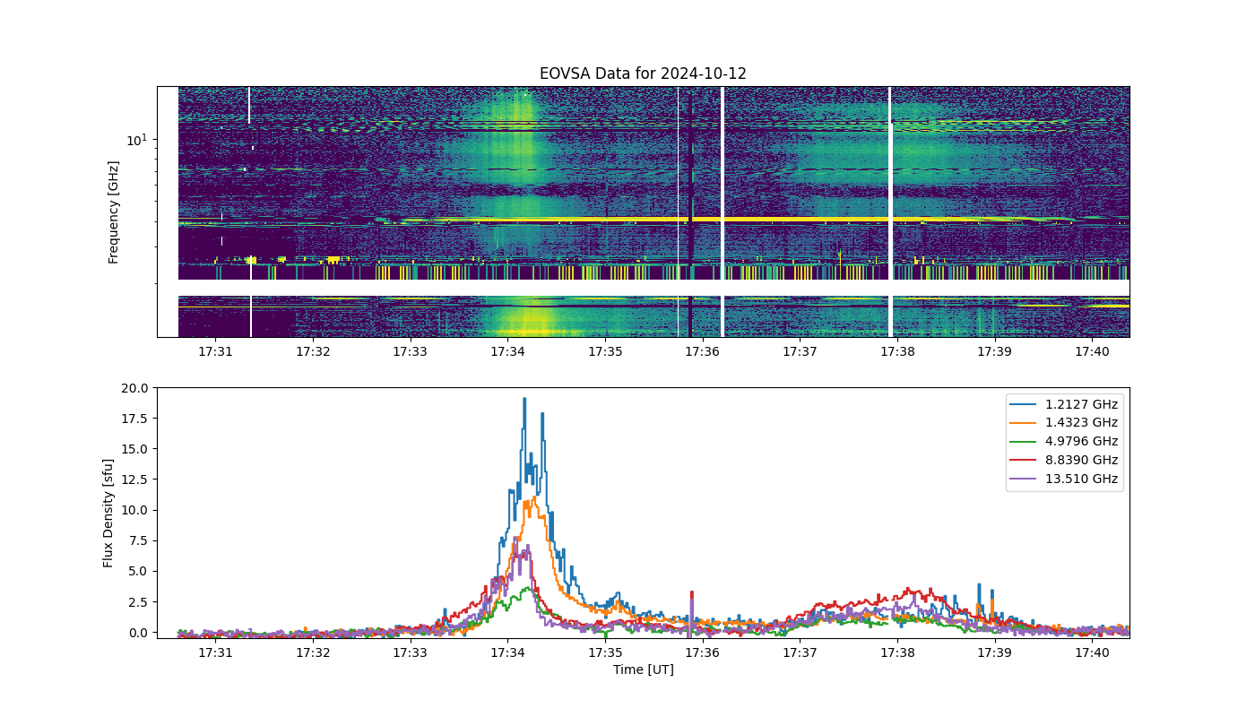
Task: Click the Frequency [GHz] axis label
Action: (x=114, y=212)
